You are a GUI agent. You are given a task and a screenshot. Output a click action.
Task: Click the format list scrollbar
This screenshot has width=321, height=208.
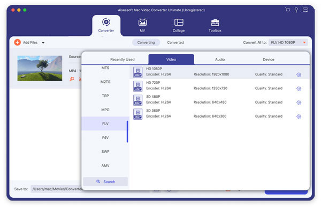[x=127, y=132]
